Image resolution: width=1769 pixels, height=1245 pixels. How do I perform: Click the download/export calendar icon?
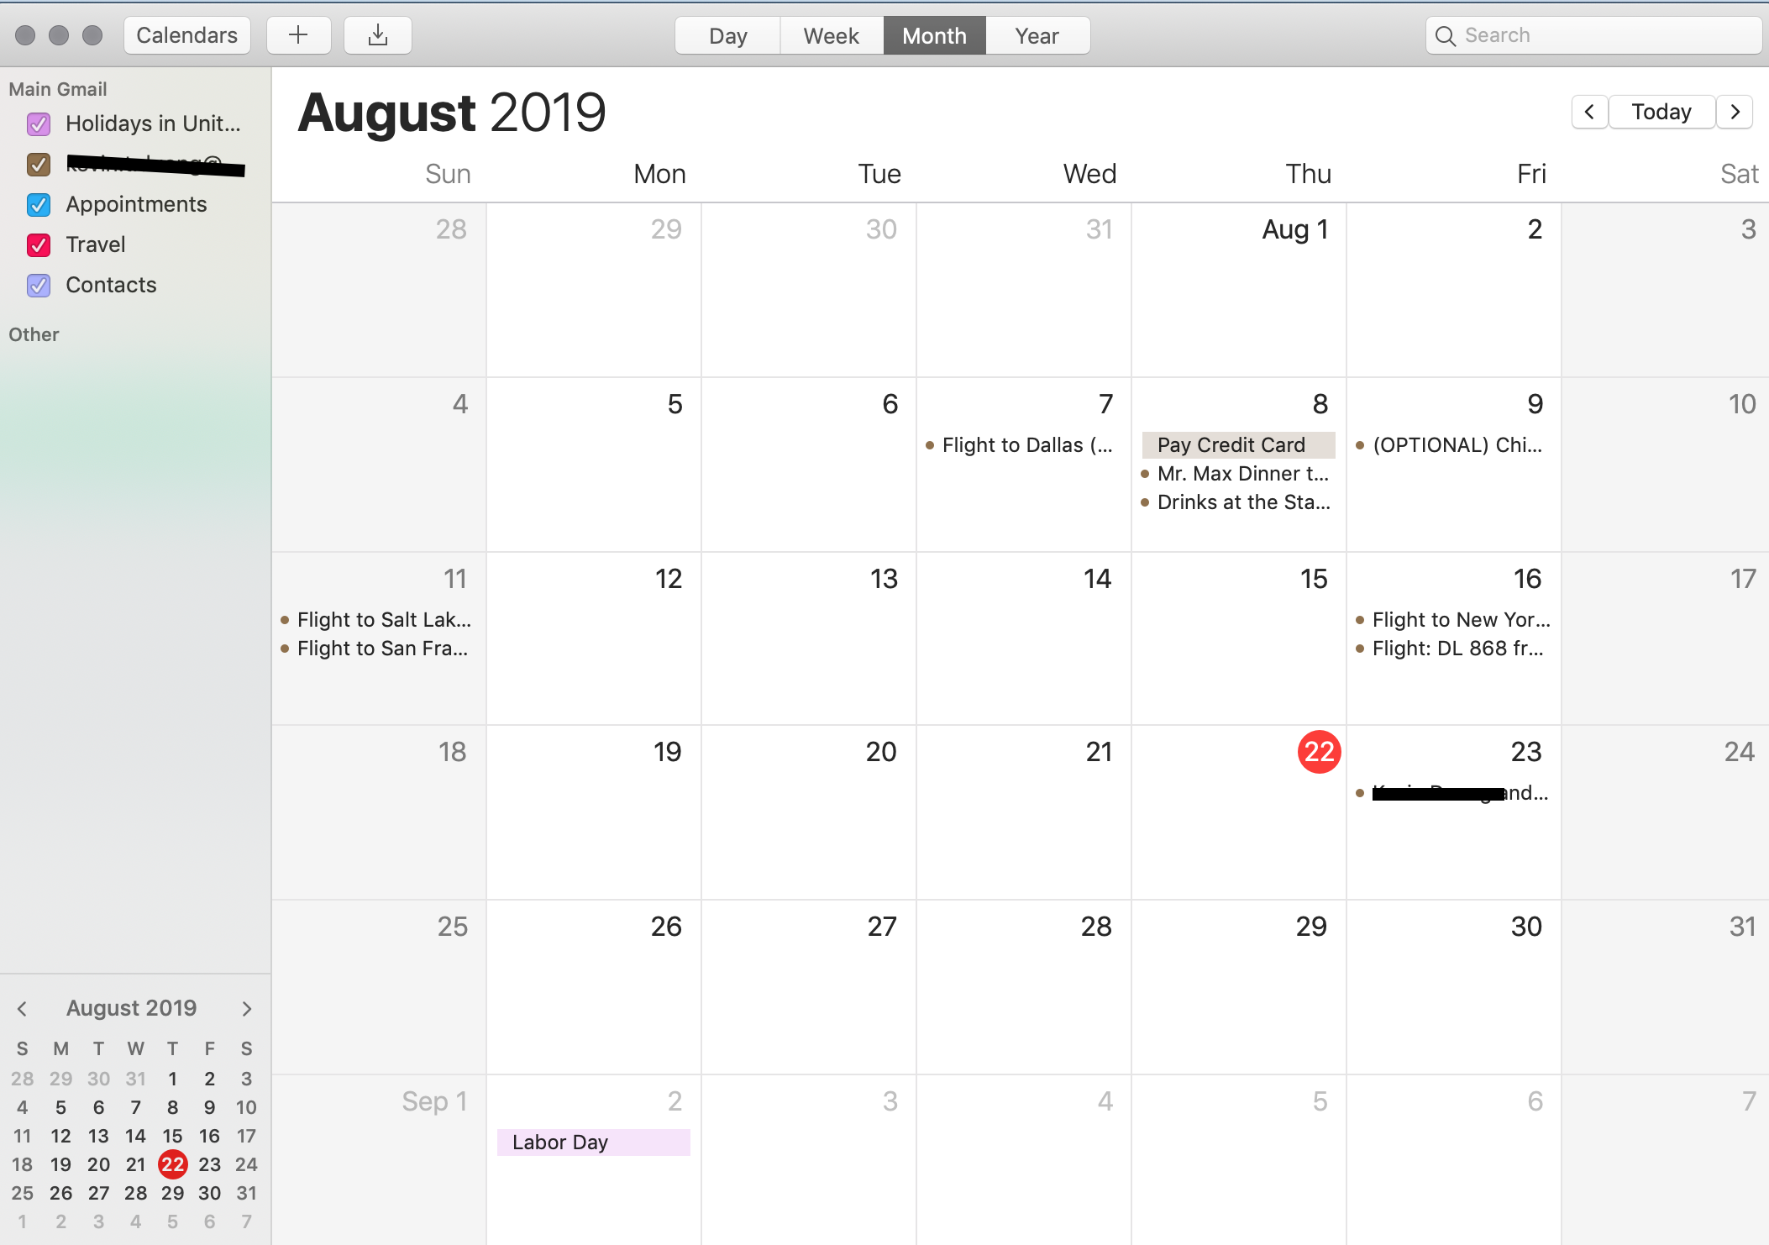tap(377, 35)
